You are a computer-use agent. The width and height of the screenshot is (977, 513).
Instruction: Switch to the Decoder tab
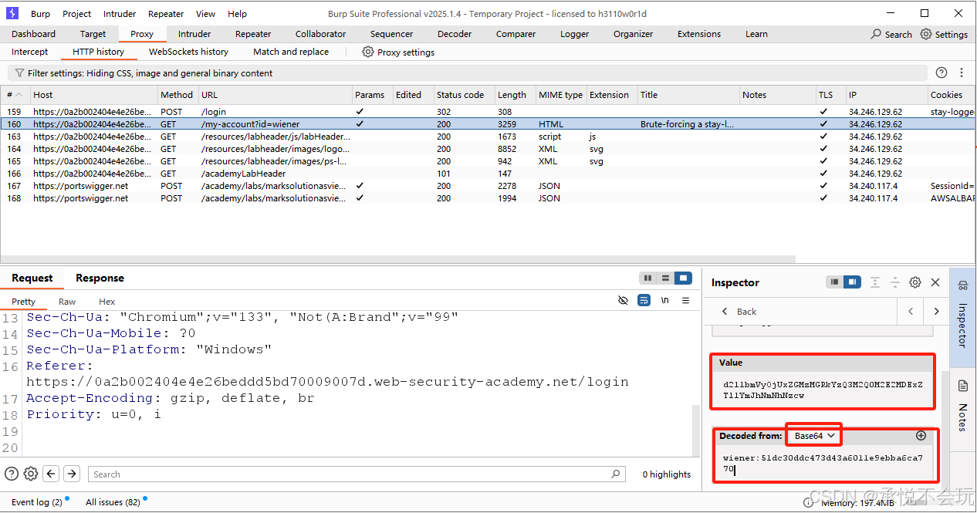[x=455, y=34]
